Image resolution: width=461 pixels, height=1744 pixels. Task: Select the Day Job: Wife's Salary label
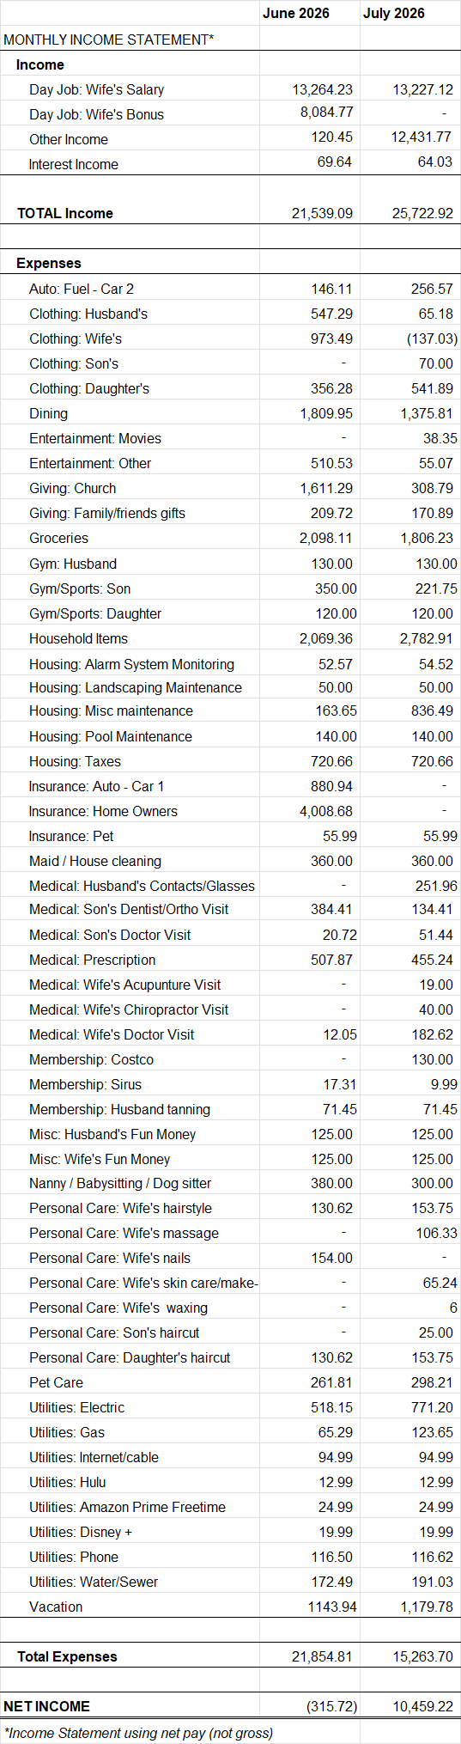96,89
